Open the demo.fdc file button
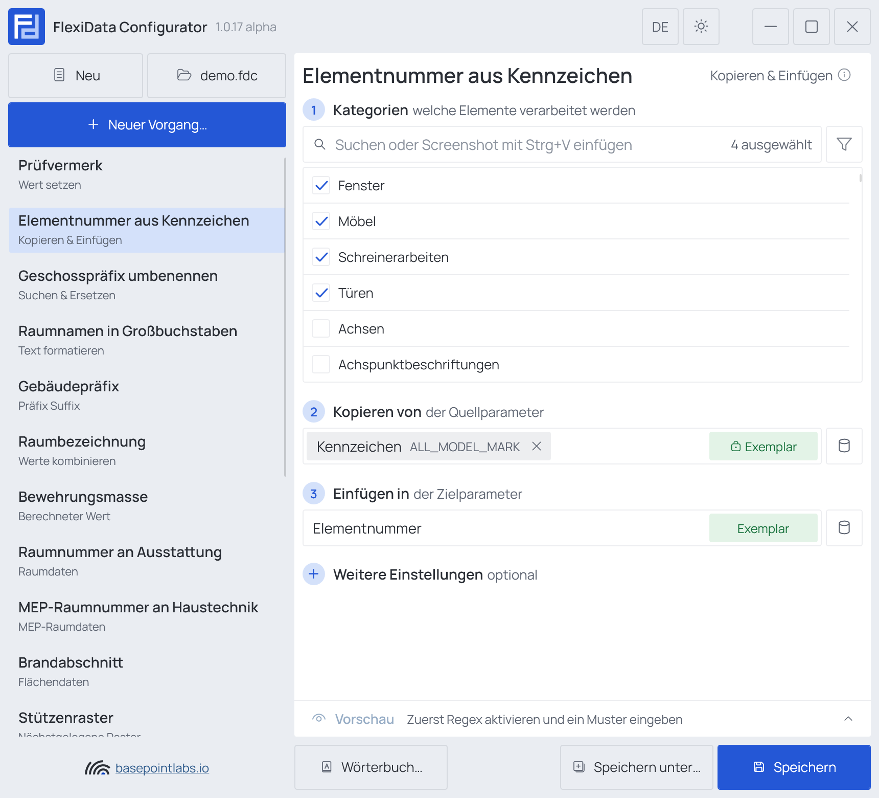This screenshot has width=879, height=798. (x=217, y=76)
